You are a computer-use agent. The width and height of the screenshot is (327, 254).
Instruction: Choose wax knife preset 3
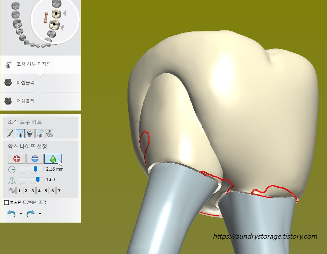33,191
